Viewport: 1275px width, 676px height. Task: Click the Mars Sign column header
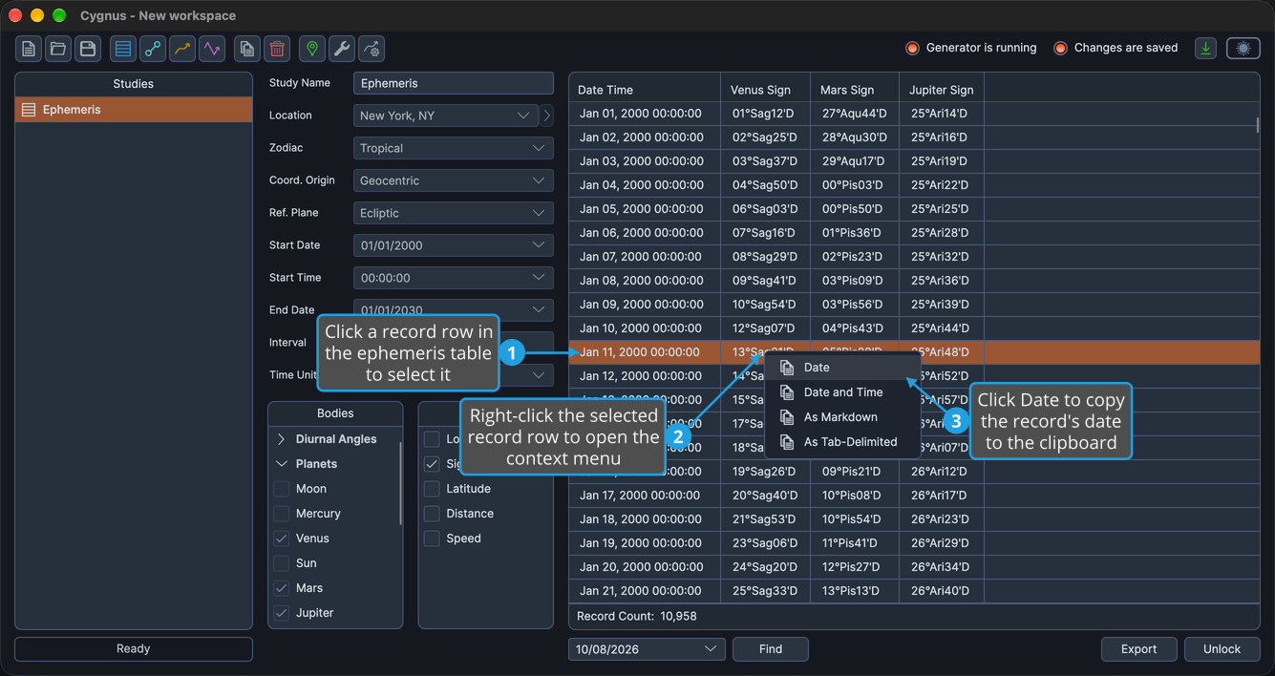click(854, 90)
